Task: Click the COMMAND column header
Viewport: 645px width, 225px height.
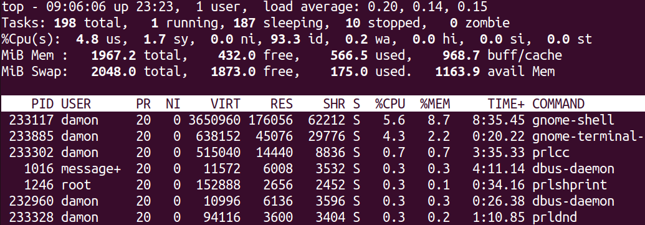Action: pyautogui.click(x=558, y=103)
